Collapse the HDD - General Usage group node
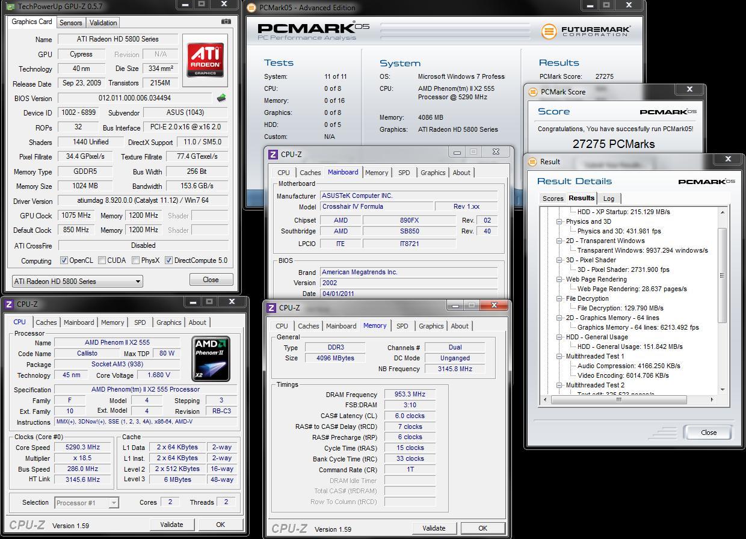Image resolution: width=746 pixels, height=539 pixels. 559,337
